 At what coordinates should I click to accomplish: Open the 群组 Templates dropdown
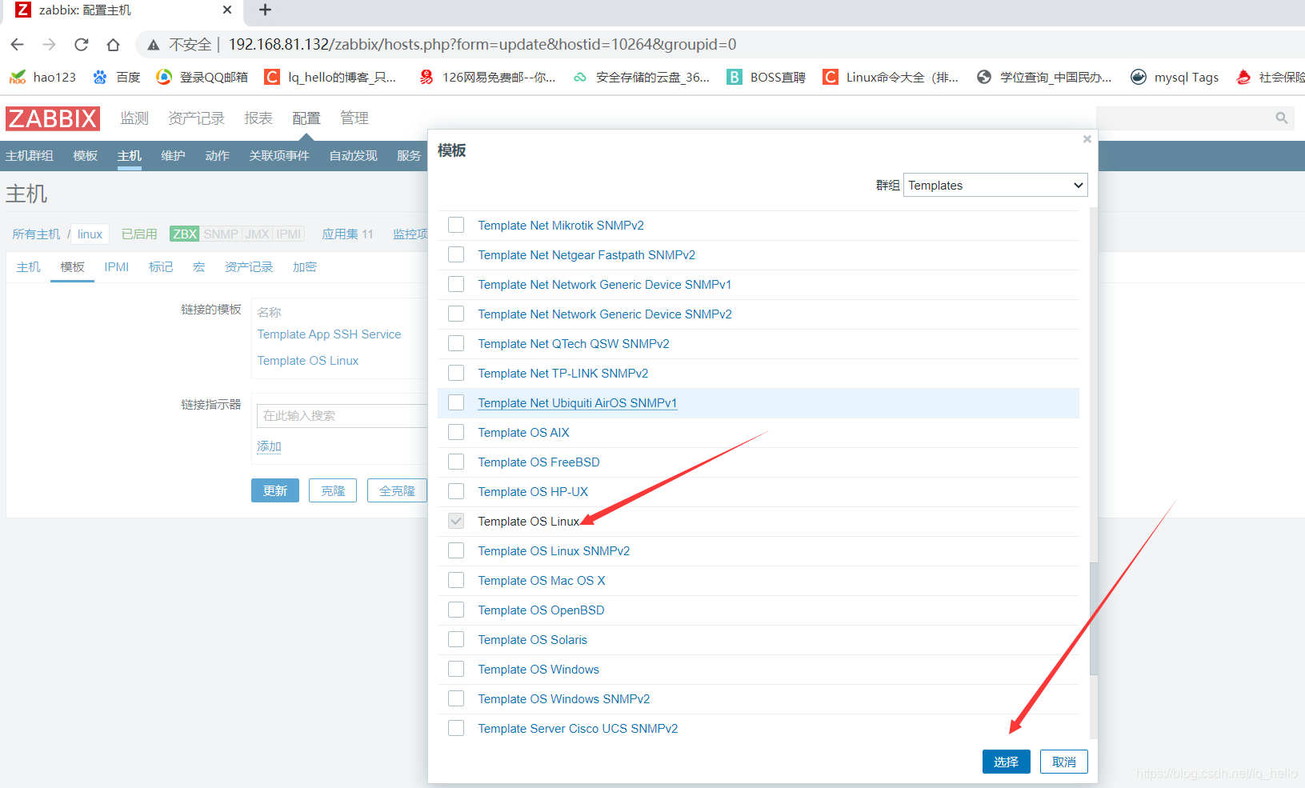coord(995,185)
